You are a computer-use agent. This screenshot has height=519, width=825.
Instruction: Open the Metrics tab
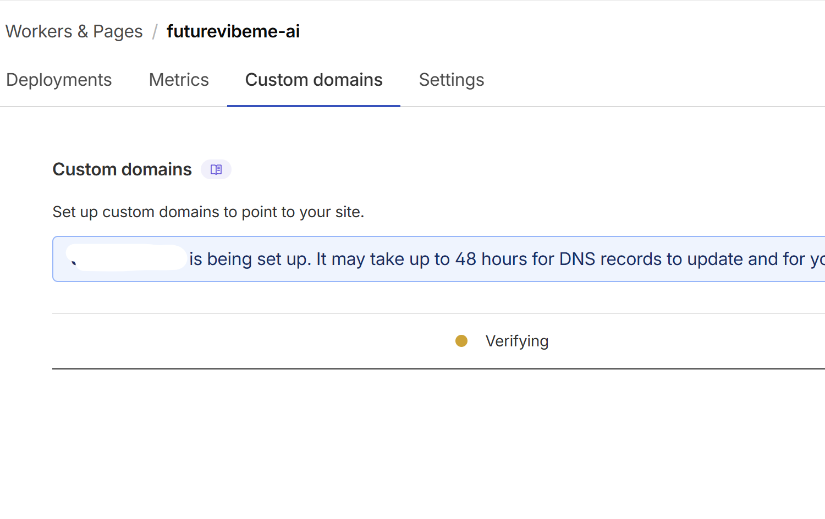point(179,80)
